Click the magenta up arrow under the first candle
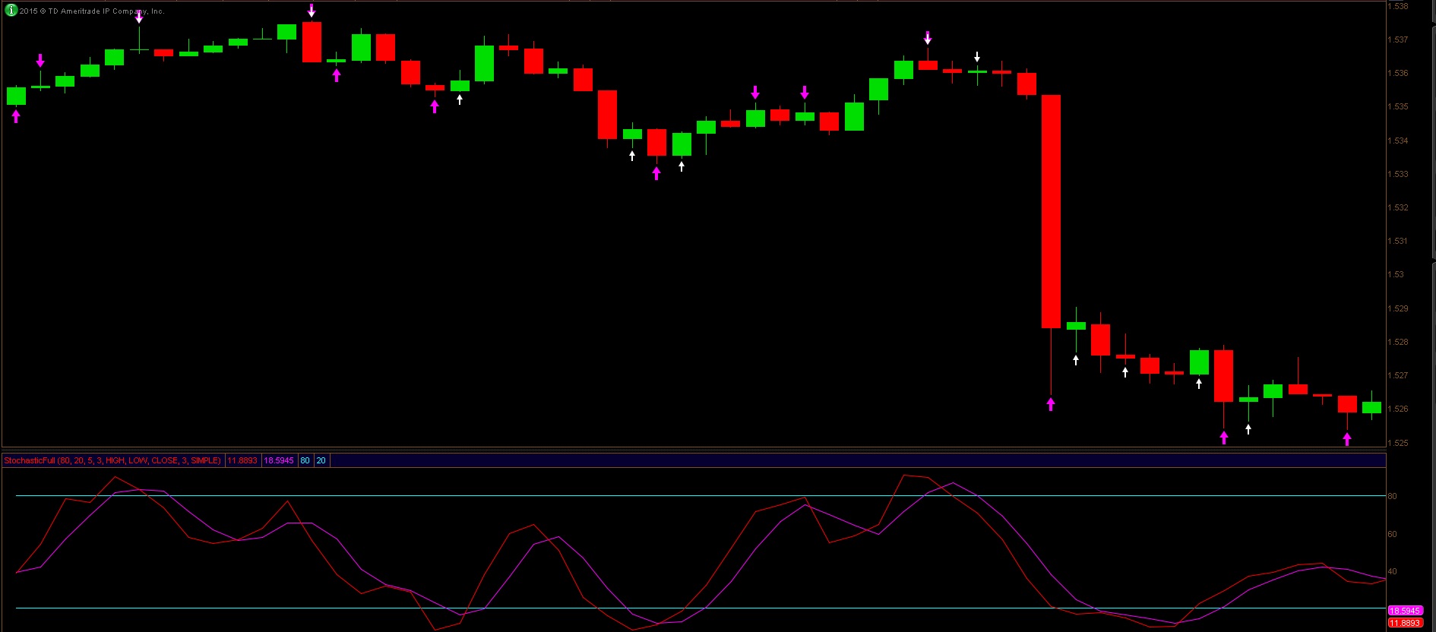 (16, 116)
